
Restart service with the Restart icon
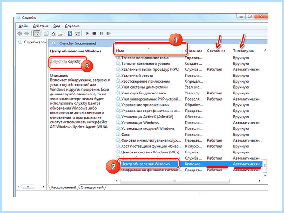click(108, 34)
